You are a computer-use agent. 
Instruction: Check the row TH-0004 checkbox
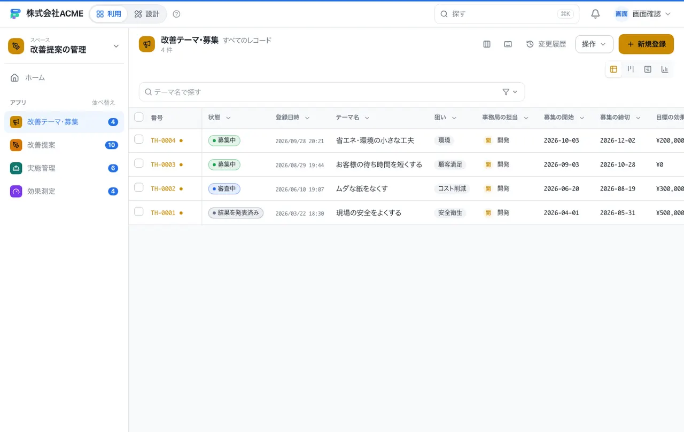[x=139, y=139]
